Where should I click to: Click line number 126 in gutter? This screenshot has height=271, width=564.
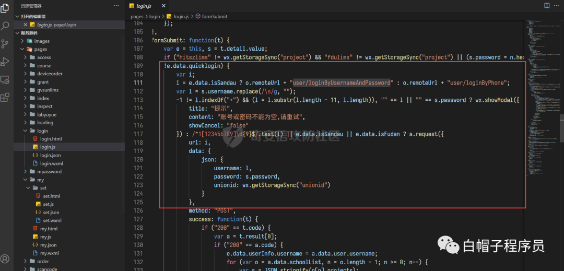[138, 210]
